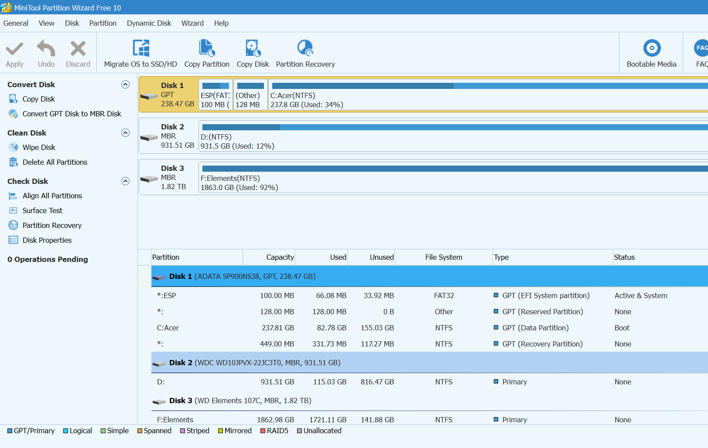Viewport: 708px width, 448px height.
Task: Select the F:Elements partition row
Action: click(x=430, y=420)
